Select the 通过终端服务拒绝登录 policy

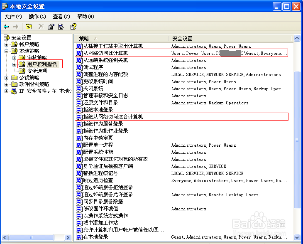(x=108, y=187)
